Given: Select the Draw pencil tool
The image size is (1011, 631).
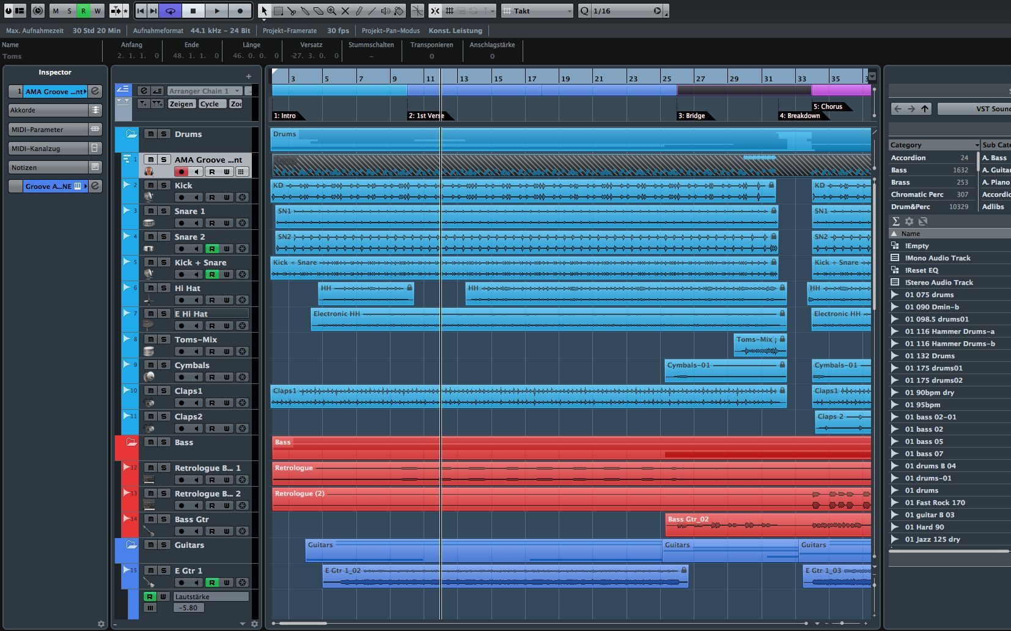Looking at the screenshot, I should [359, 11].
